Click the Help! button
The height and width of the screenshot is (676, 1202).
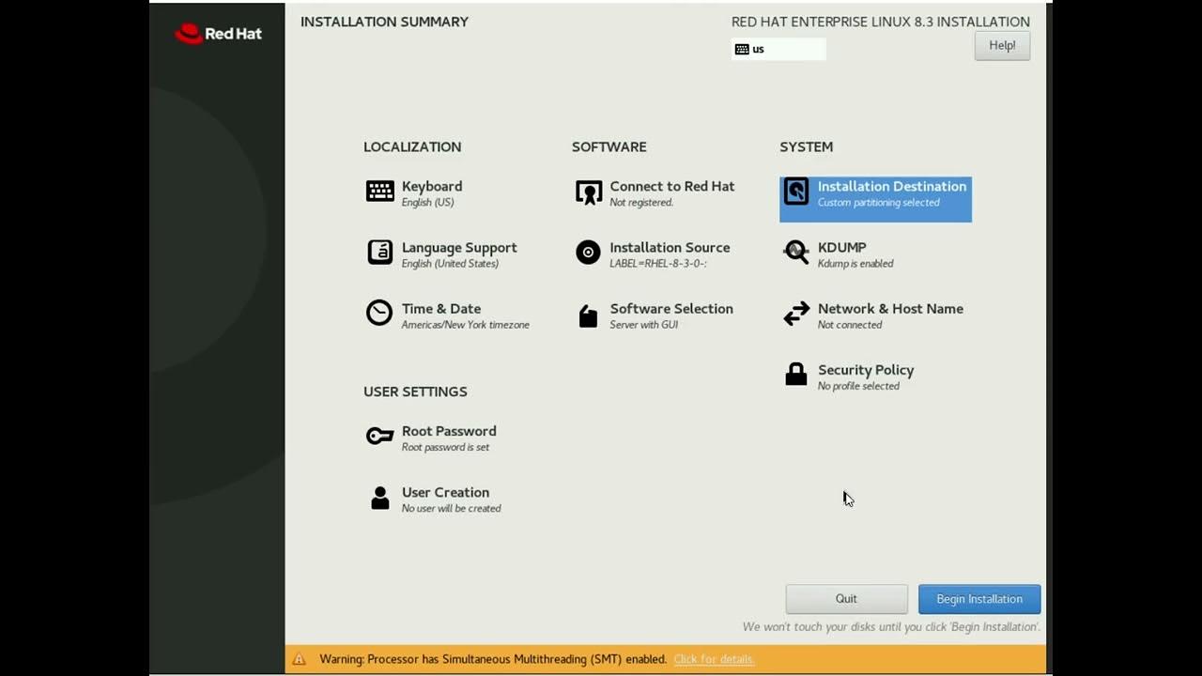1002,45
